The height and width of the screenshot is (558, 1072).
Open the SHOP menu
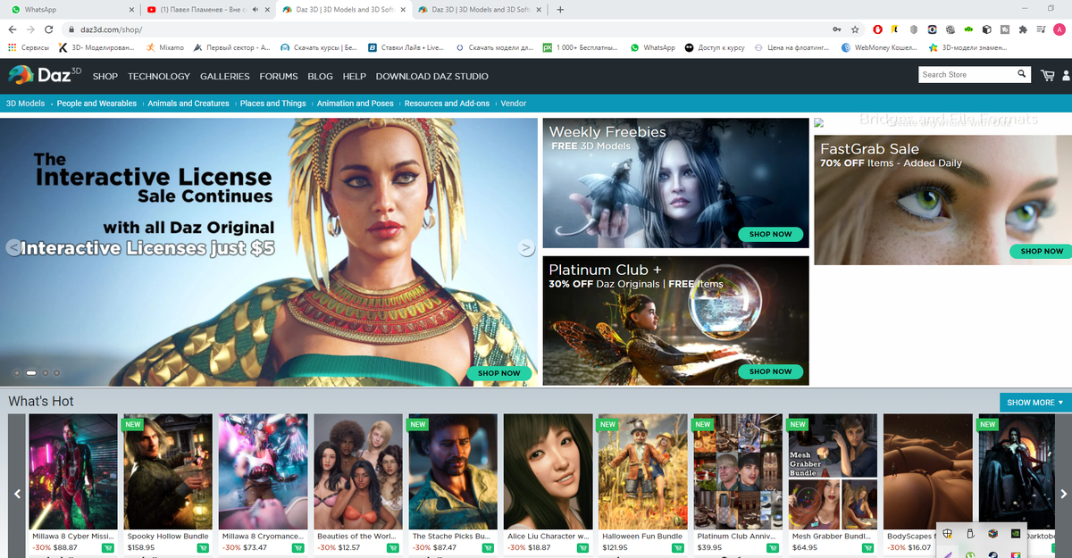point(105,77)
